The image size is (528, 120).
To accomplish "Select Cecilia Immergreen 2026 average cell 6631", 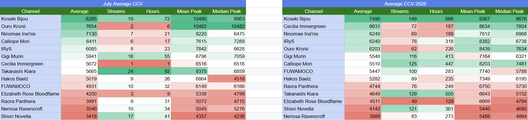I will pos(363,26).
